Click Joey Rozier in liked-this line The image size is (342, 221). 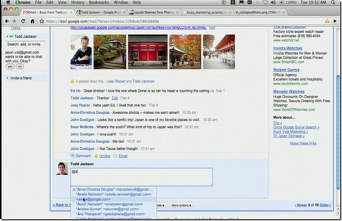tap(116, 81)
